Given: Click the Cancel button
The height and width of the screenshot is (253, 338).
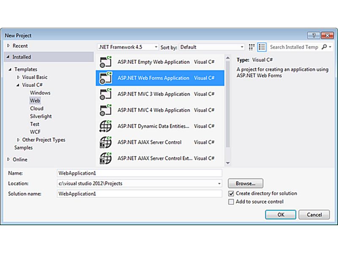Looking at the screenshot, I should pyautogui.click(x=314, y=215).
